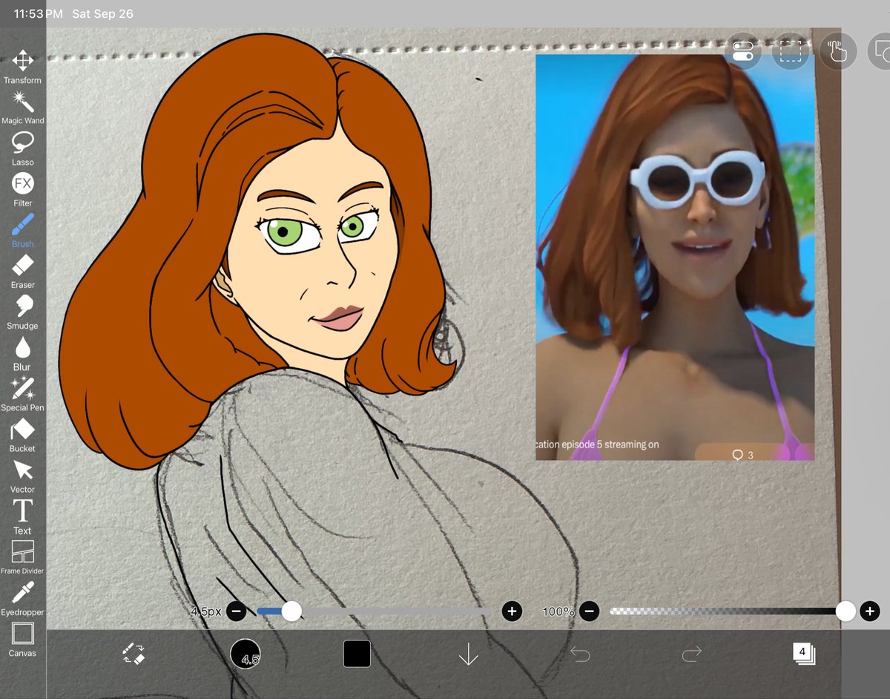
Task: Select the Vector tool
Action: click(x=22, y=476)
